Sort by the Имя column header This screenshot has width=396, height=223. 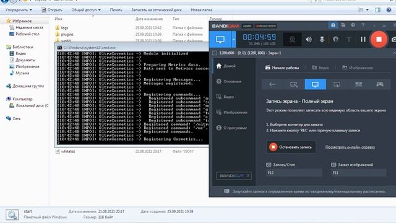pyautogui.click(x=58, y=19)
